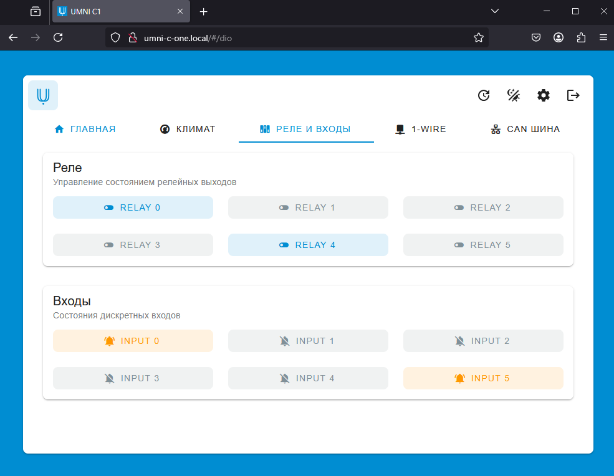The height and width of the screenshot is (476, 614).
Task: Click the Реле section heading
Action: (x=67, y=168)
